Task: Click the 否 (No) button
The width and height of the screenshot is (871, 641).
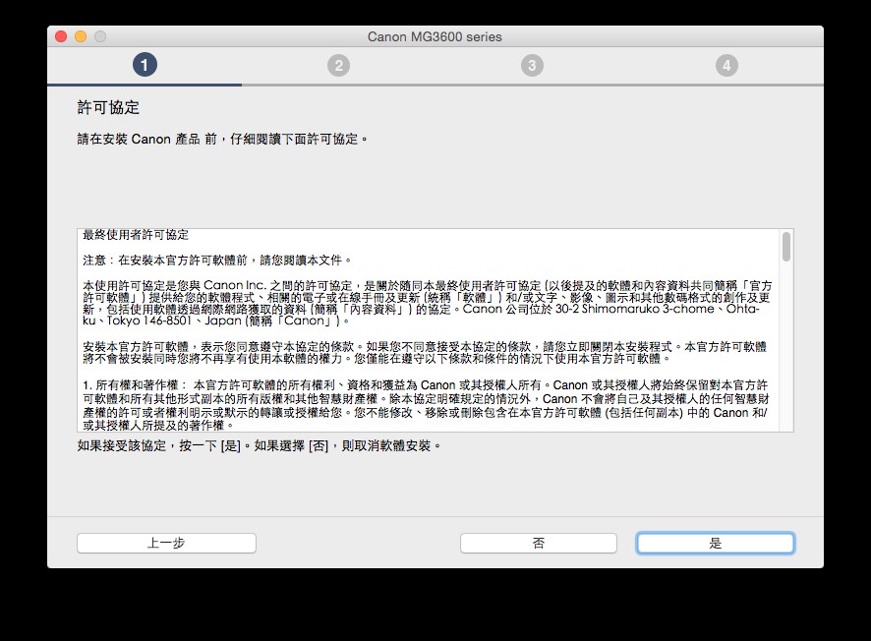Action: [539, 544]
